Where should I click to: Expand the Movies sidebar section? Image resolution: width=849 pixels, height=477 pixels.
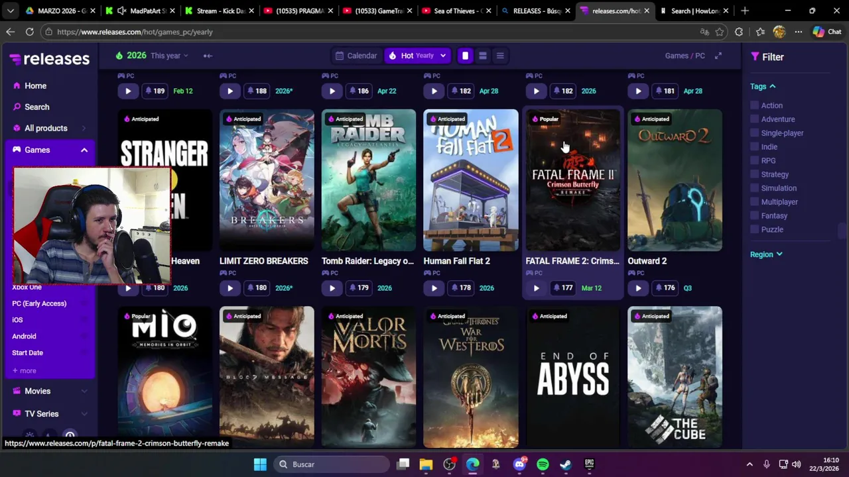(84, 392)
